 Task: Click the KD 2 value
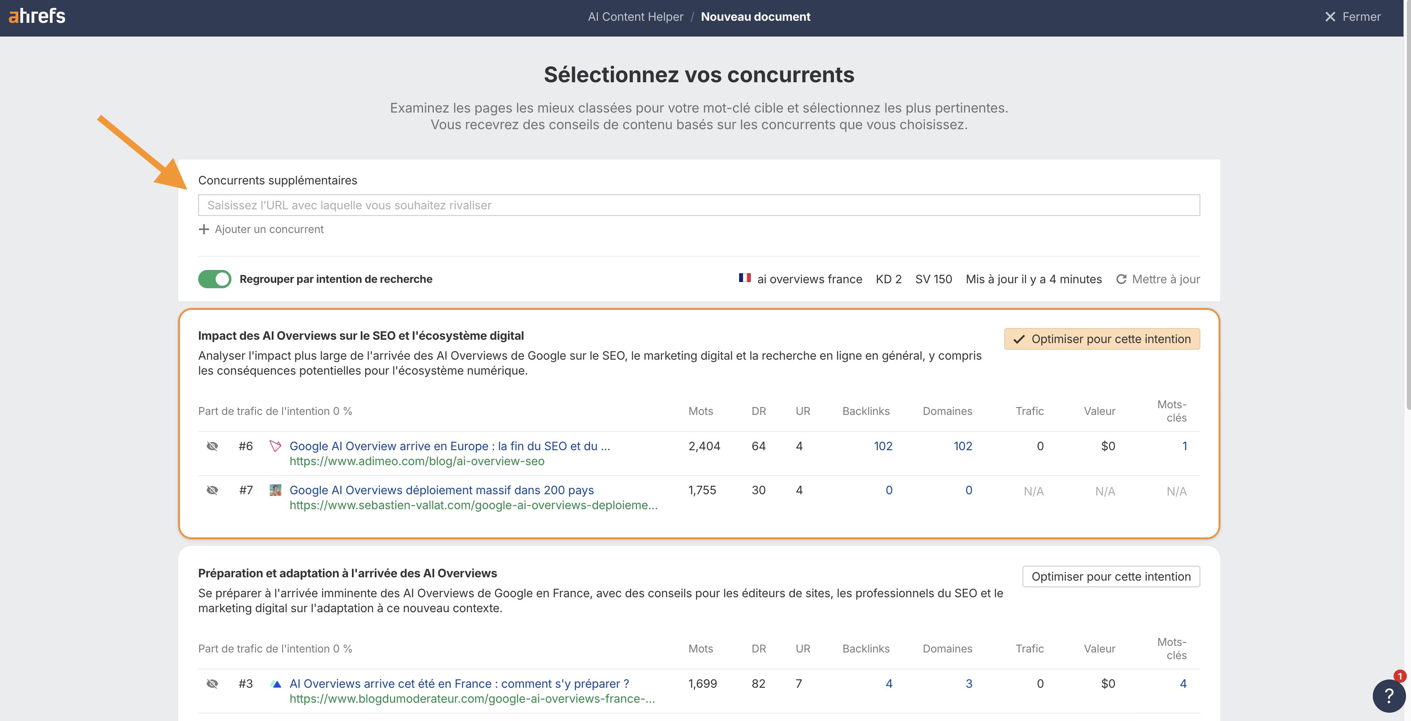point(888,279)
